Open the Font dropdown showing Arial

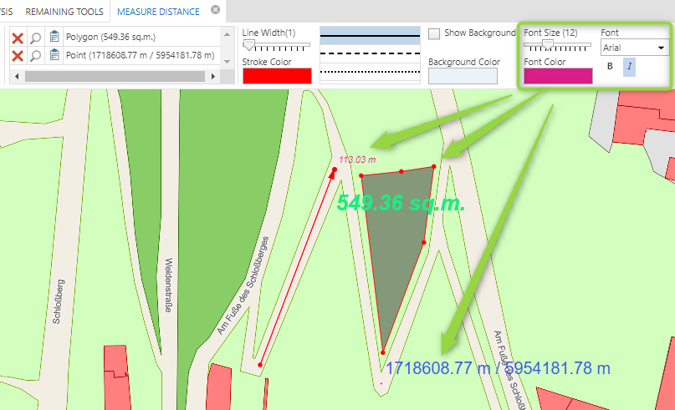coord(635,48)
